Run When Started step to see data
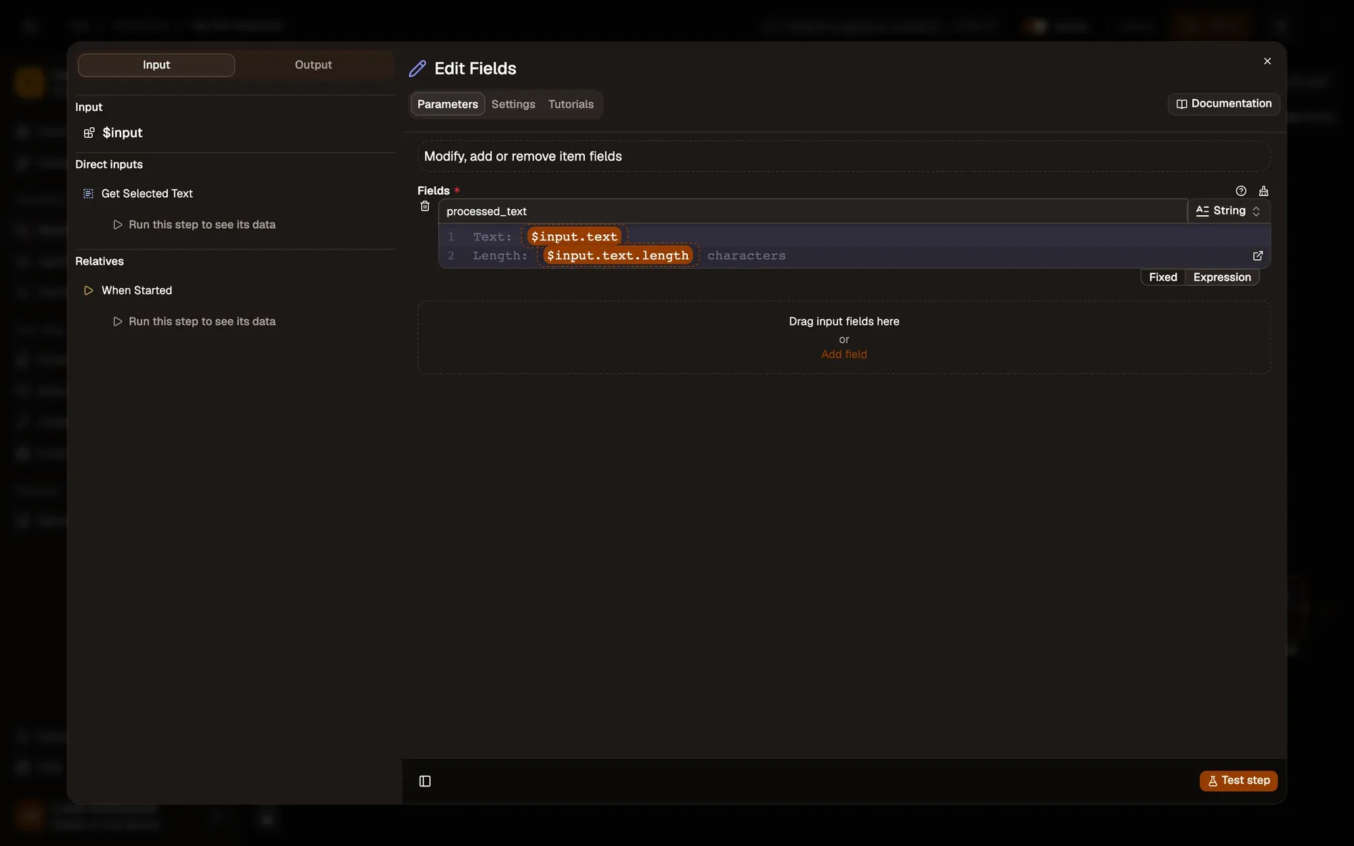Viewport: 1354px width, 846px height. (x=194, y=321)
